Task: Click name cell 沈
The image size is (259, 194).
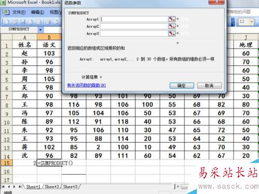Action: (25, 156)
